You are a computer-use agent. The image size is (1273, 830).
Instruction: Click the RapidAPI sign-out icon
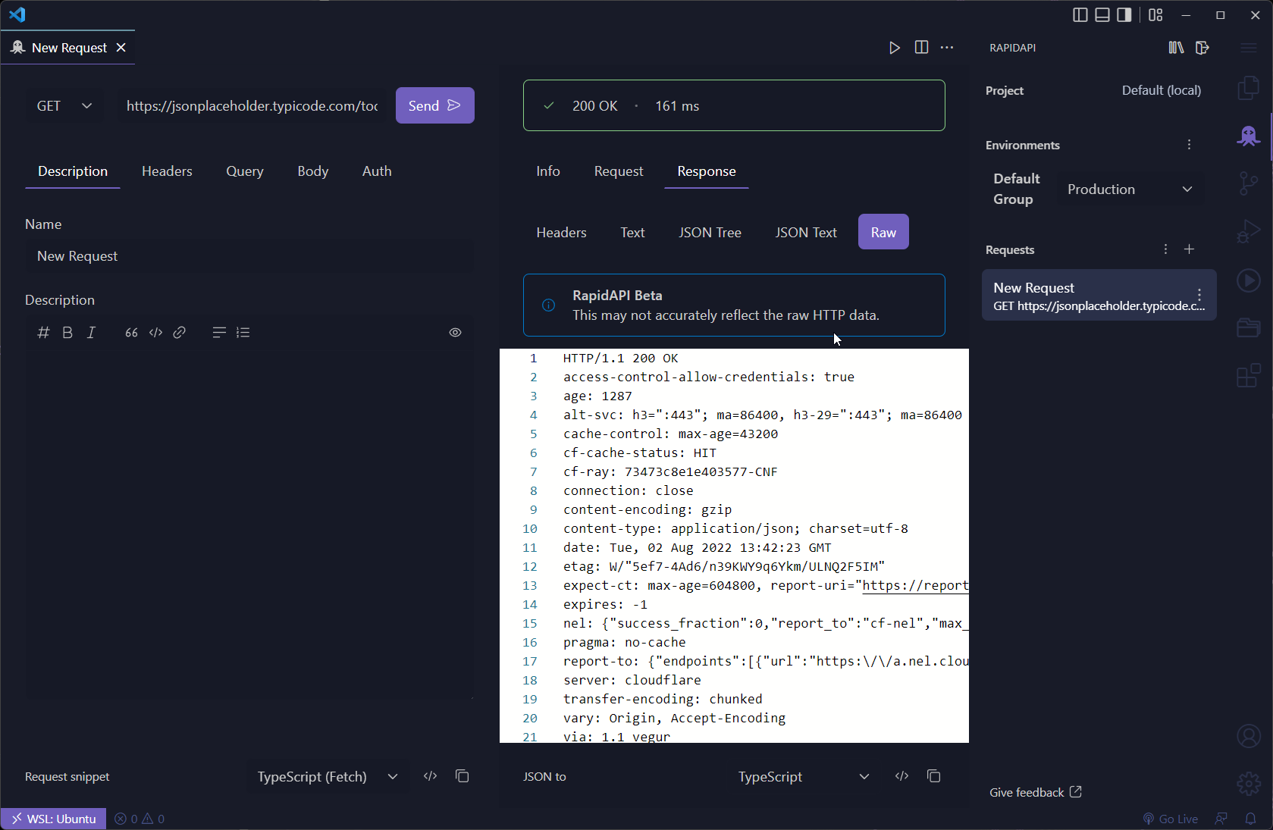point(1202,48)
